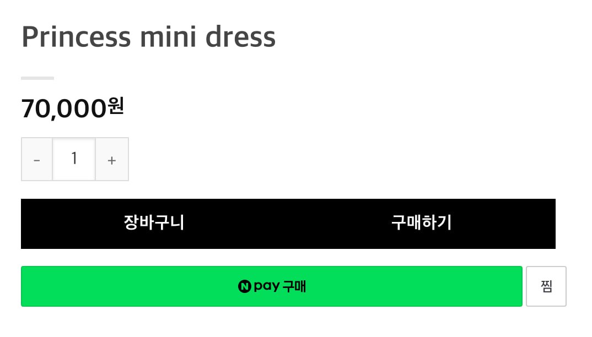Click the 원 currency symbol after the price
The image size is (592, 337).
(116, 106)
